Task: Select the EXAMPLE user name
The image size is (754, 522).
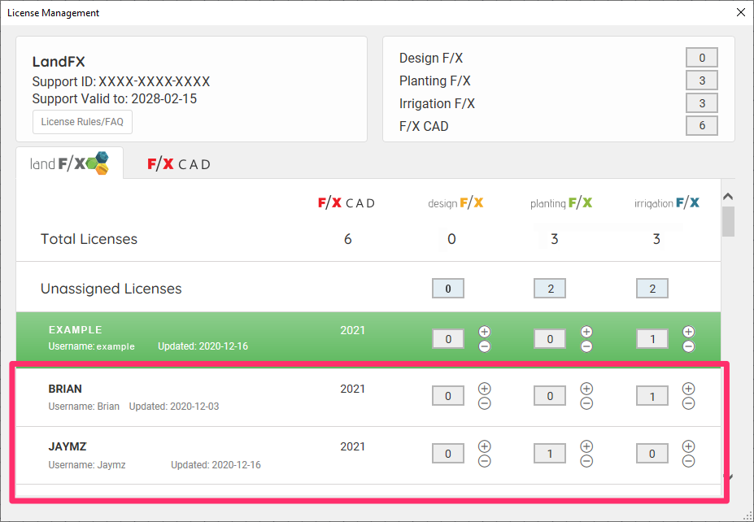Action: pos(76,330)
